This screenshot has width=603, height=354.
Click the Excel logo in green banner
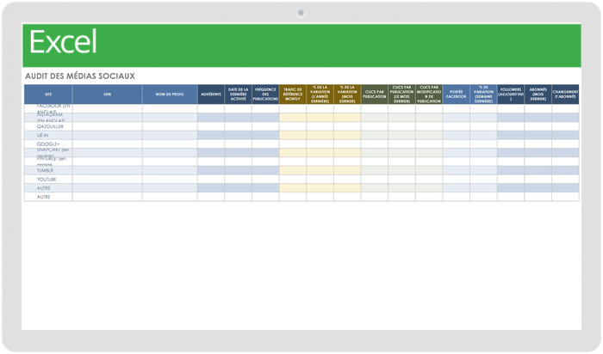point(63,42)
